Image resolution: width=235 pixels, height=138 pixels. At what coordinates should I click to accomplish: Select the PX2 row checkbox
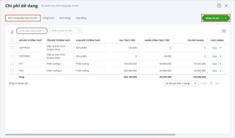point(12,71)
